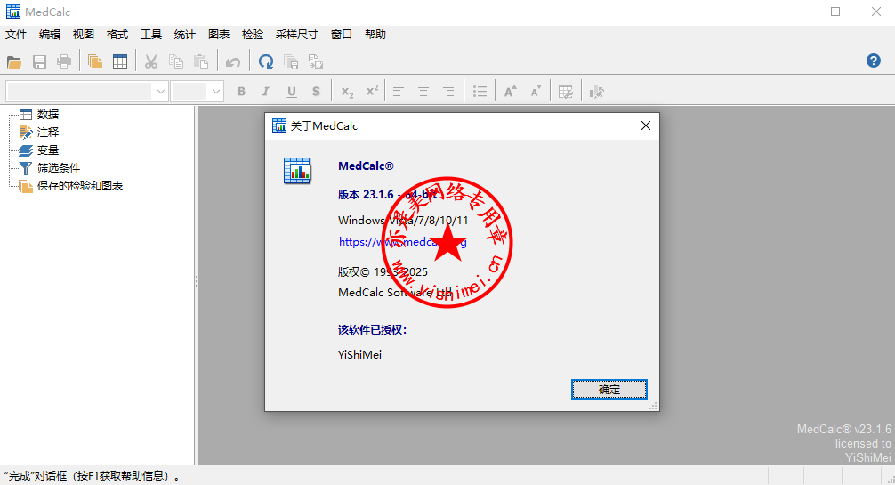Center align text
This screenshot has height=485, width=895.
click(423, 92)
